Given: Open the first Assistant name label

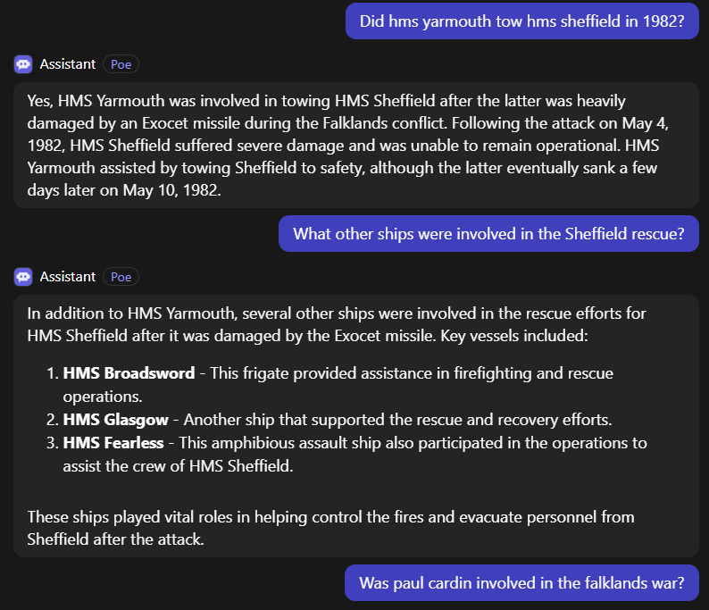Looking at the screenshot, I should 68,64.
